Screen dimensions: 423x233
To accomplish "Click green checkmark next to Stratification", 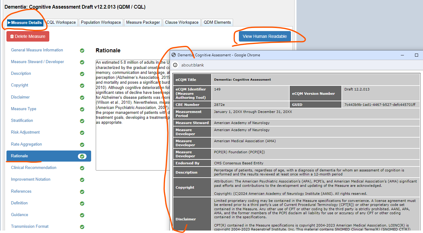I will point(82,121).
